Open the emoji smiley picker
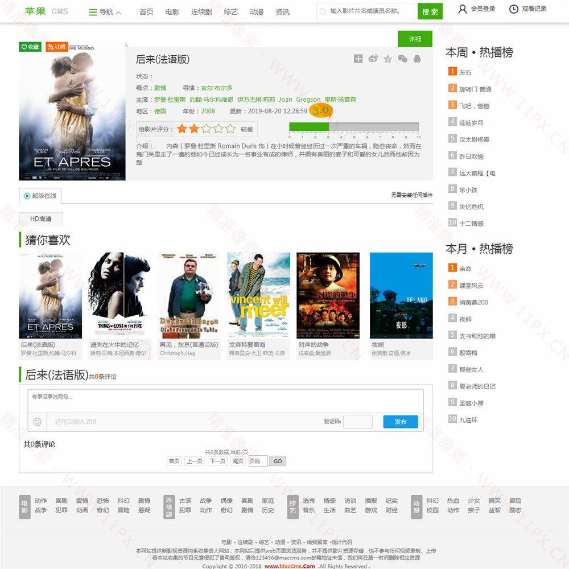 [38, 422]
